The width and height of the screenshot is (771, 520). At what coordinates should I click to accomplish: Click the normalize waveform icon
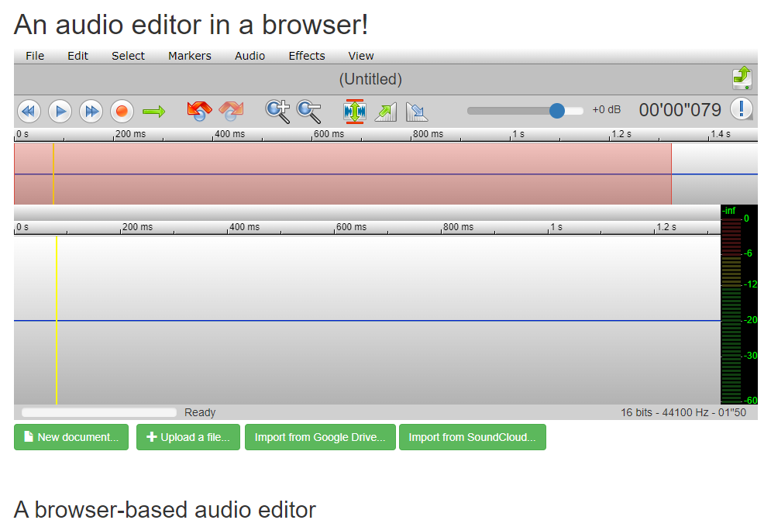click(355, 111)
